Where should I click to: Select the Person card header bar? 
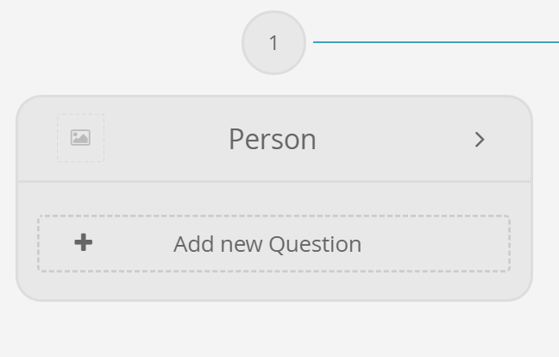(274, 139)
